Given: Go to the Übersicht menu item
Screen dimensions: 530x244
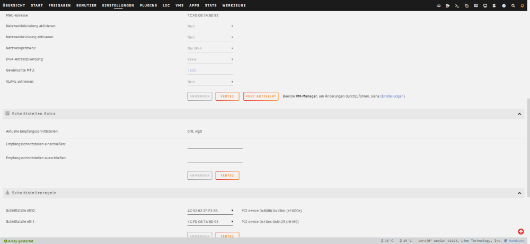Looking at the screenshot, I should 14,5.
